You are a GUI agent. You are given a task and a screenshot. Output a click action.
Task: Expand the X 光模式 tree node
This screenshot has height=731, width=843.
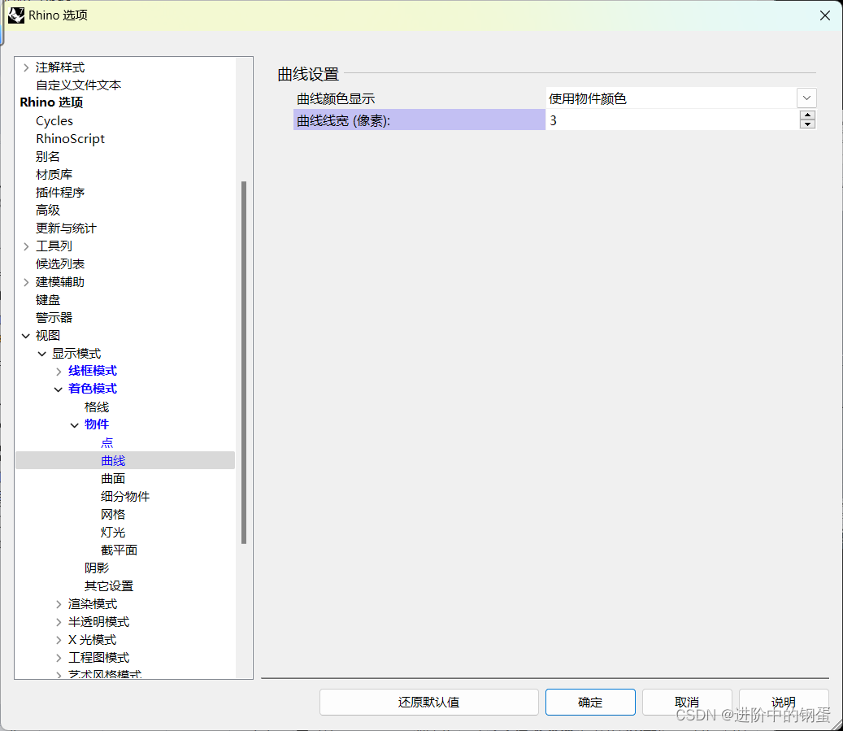pos(59,640)
